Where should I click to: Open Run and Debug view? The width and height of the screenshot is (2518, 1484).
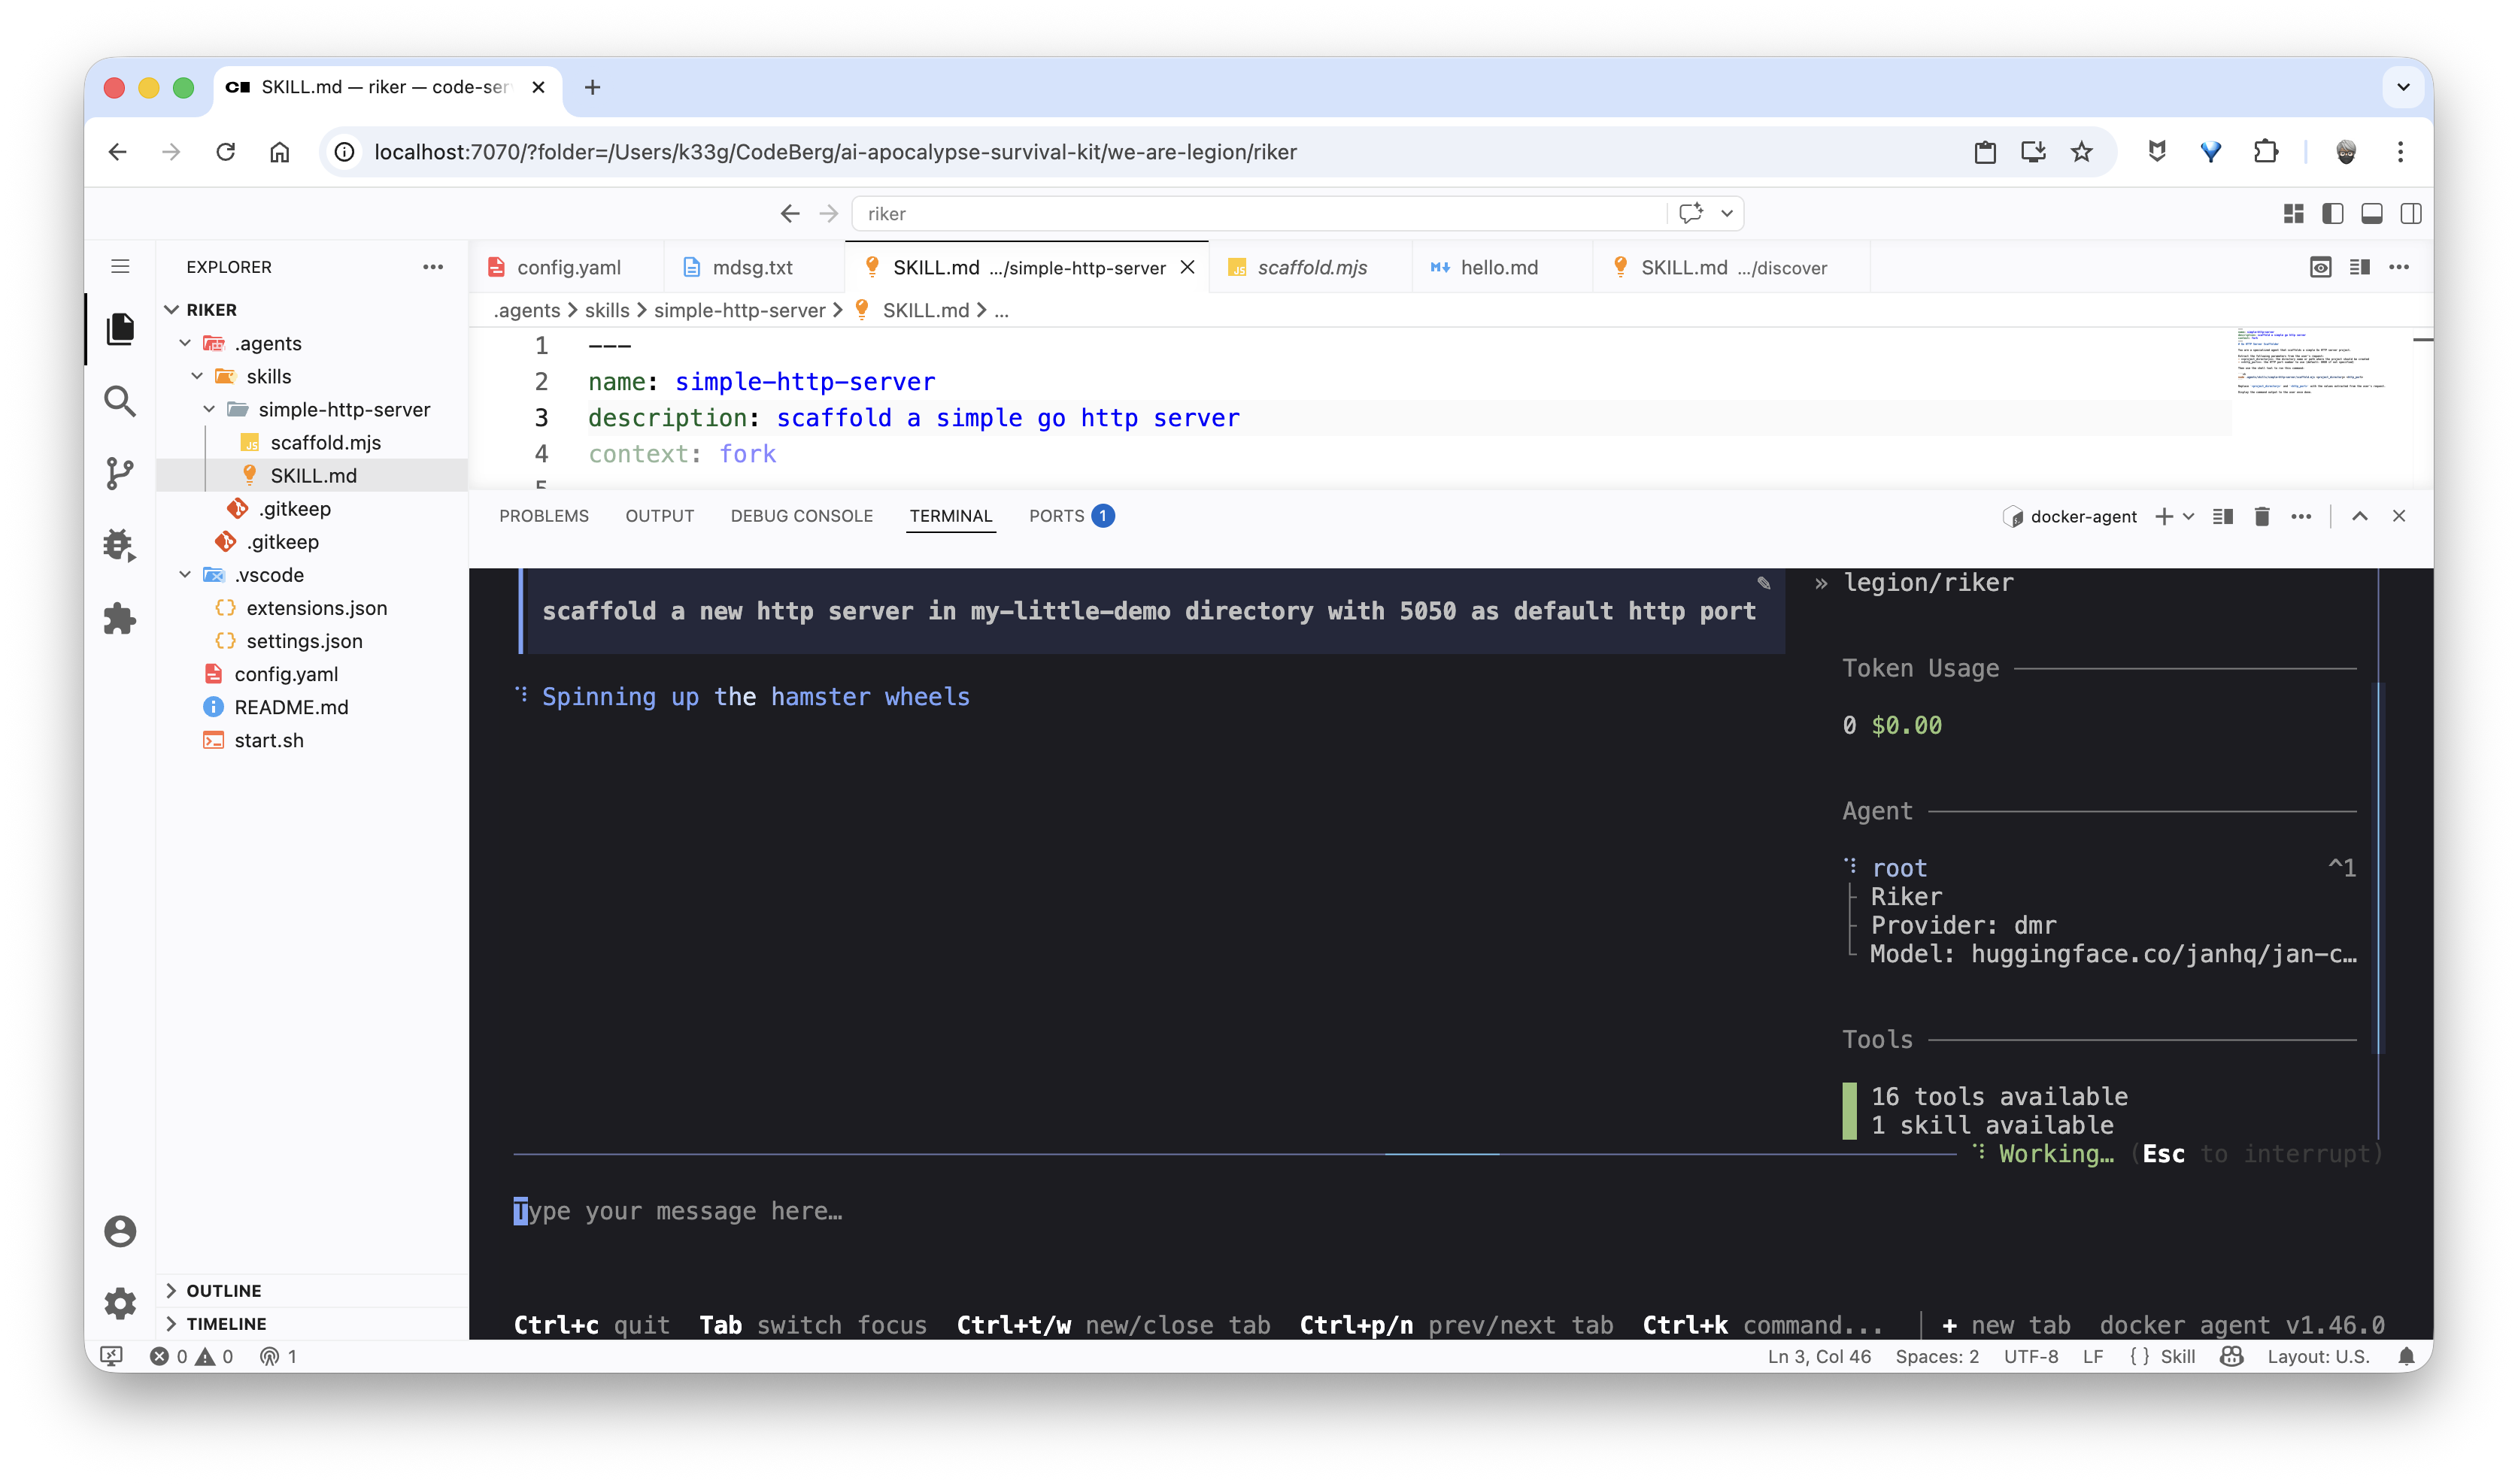tap(120, 545)
